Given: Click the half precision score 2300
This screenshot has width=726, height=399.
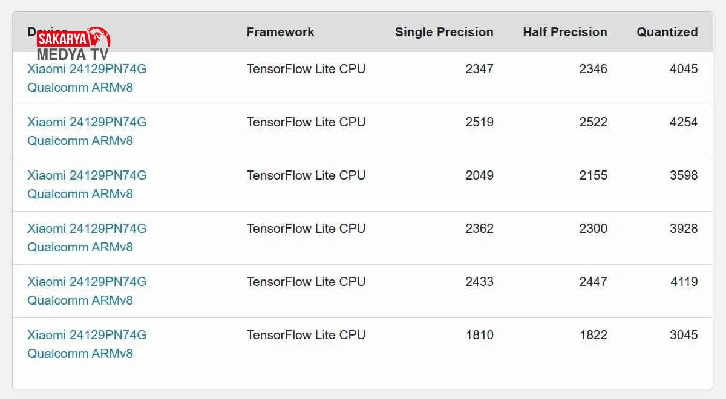Looking at the screenshot, I should point(593,229).
